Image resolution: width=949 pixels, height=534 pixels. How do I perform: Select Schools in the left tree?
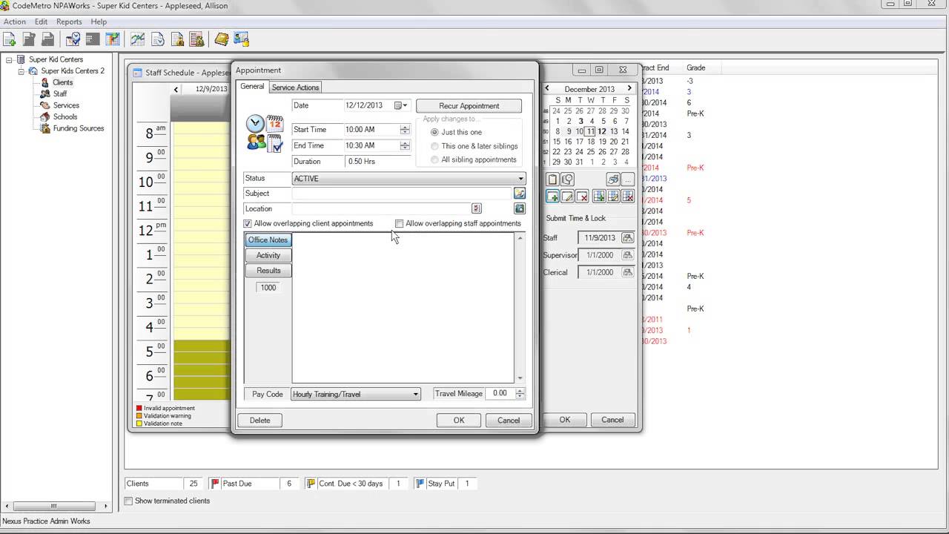[x=65, y=117]
